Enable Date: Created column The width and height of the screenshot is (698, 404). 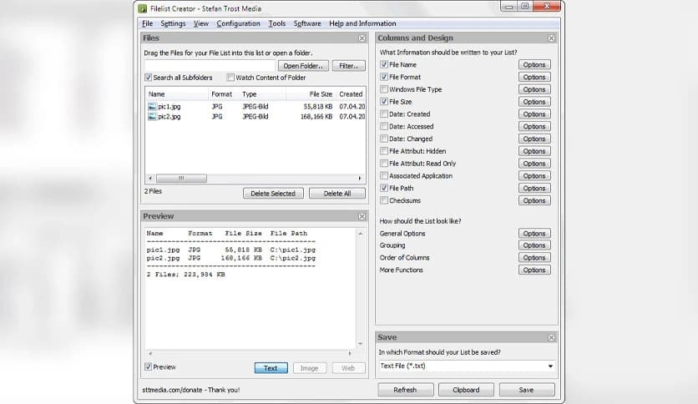tap(384, 114)
